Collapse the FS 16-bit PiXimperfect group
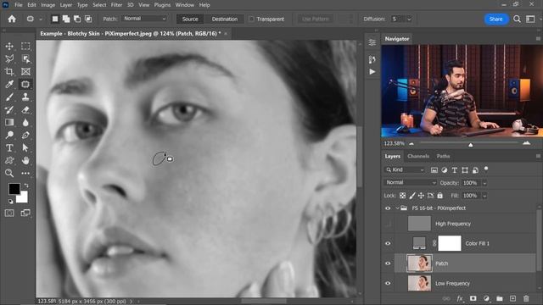The image size is (543, 305). click(x=397, y=208)
